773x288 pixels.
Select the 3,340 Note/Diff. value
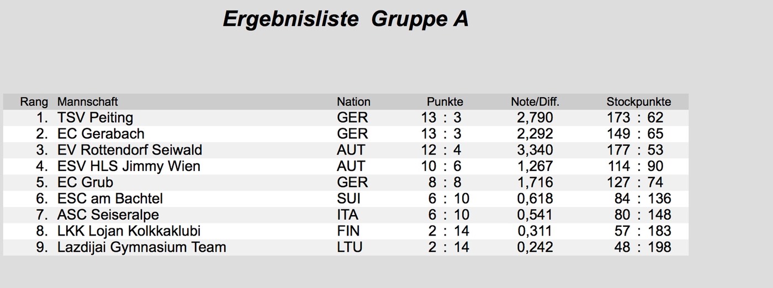click(534, 150)
